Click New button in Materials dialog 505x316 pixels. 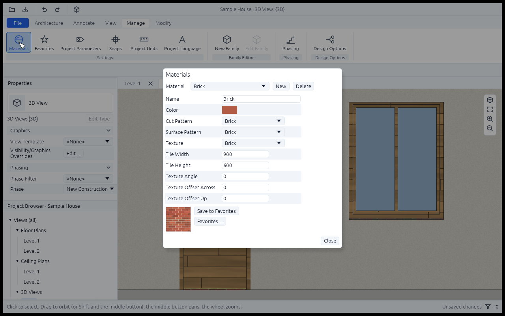click(281, 86)
